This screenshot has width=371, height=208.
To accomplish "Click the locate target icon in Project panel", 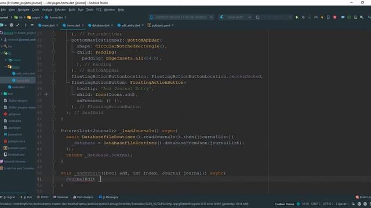I will 12,25.
